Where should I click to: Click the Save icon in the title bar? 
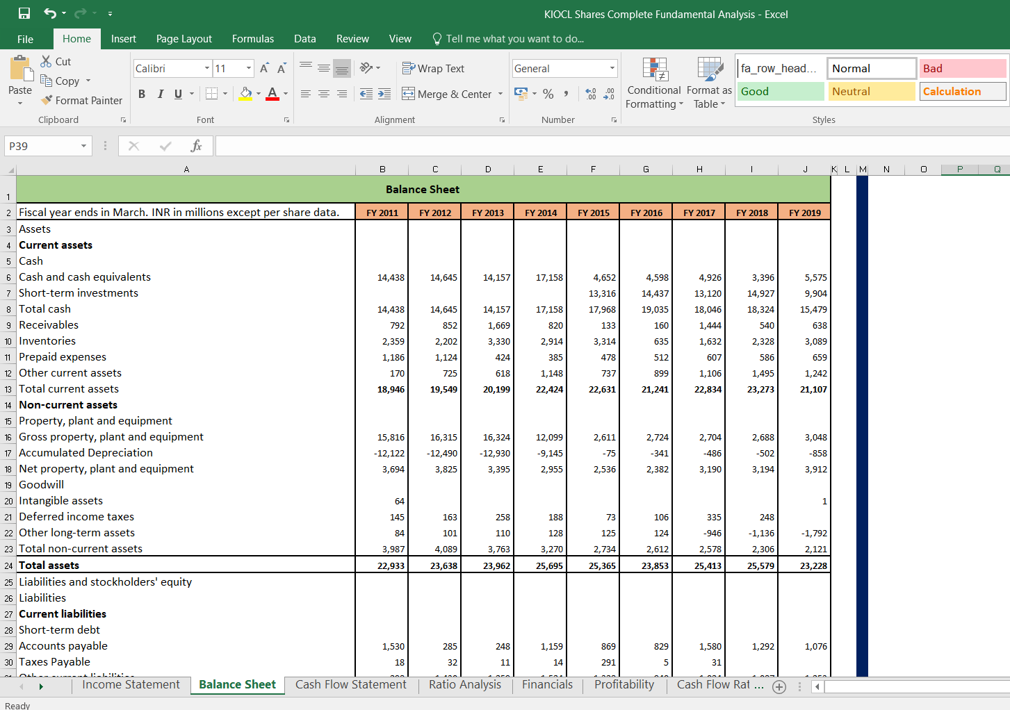[x=24, y=14]
